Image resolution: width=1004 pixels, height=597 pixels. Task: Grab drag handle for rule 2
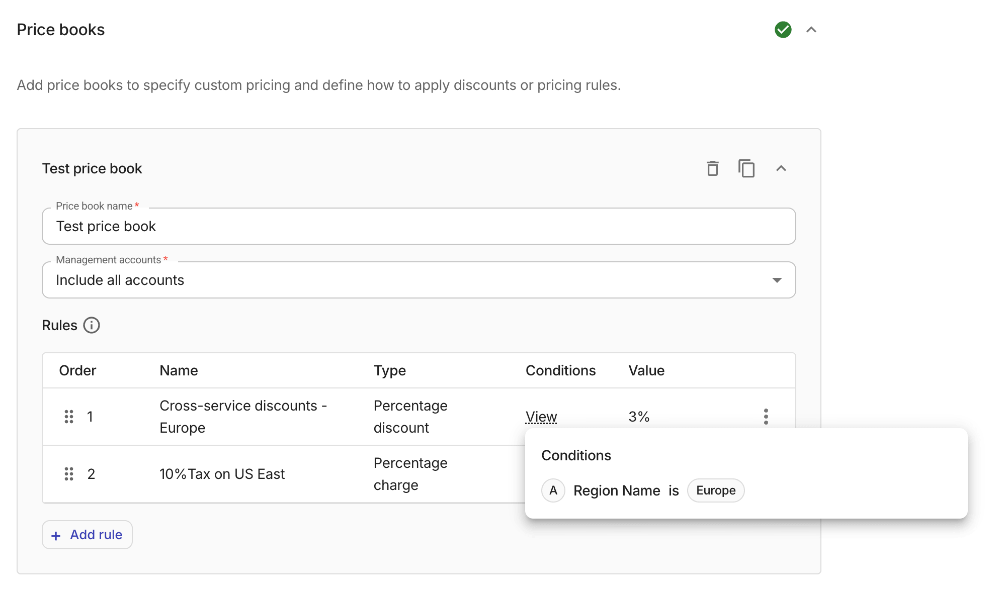pyautogui.click(x=69, y=474)
